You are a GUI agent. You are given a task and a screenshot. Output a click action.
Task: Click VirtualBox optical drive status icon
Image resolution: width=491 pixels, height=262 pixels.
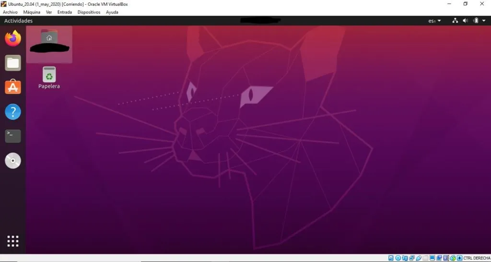click(398, 258)
